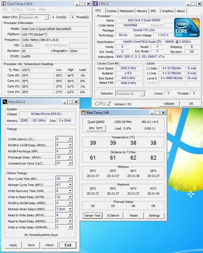Viewport: 203px width, 253px height.
Task: Open the File menu in Core Temp
Action: (x=5, y=9)
